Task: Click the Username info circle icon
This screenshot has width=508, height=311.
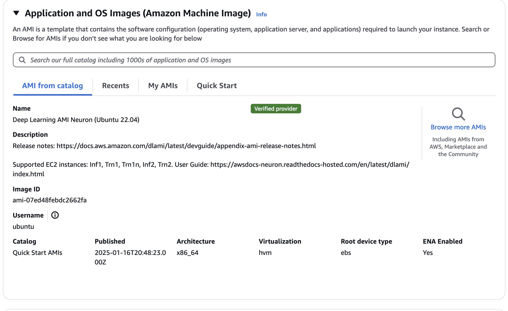Action: point(55,215)
